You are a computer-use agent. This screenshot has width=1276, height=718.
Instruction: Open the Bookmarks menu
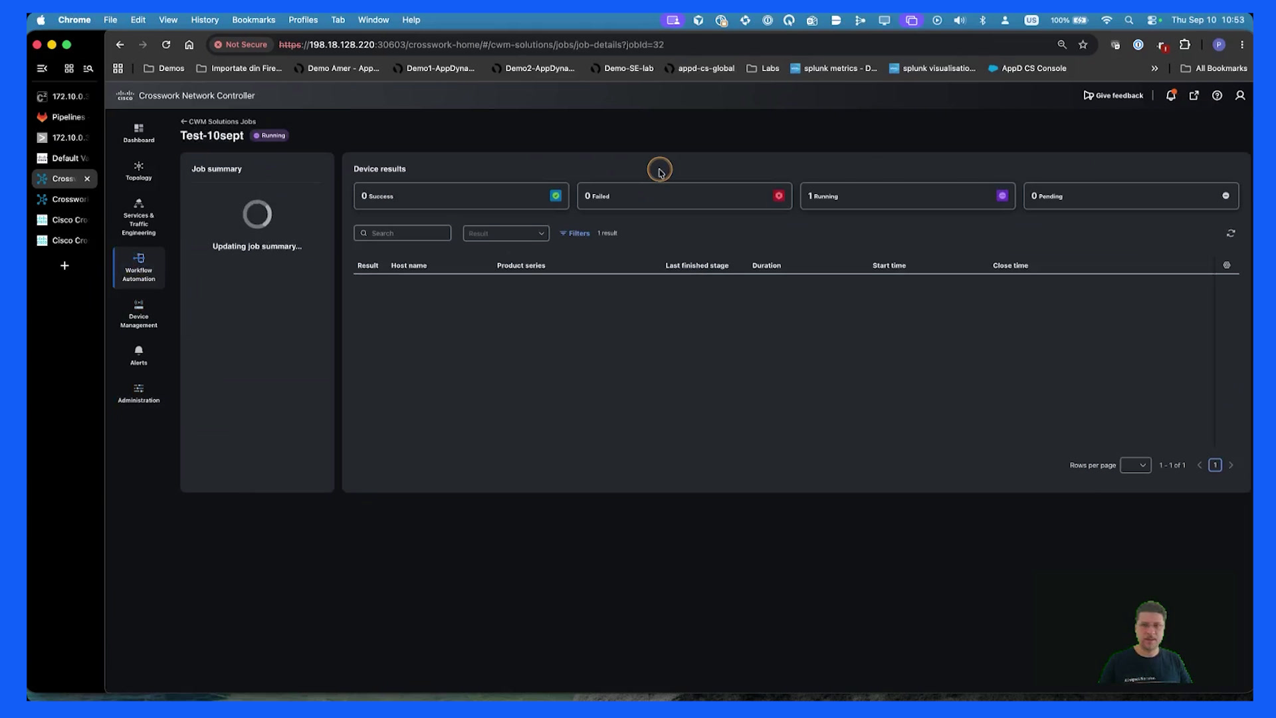(x=253, y=20)
